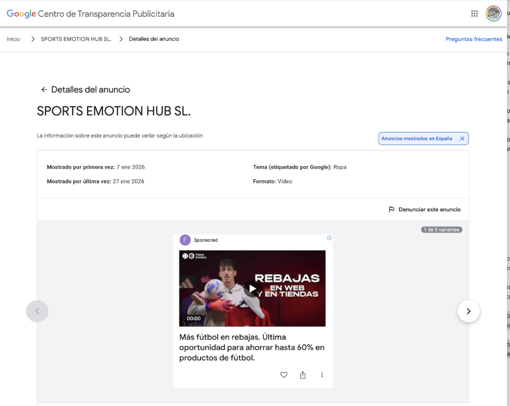The image size is (510, 406).
Task: Click the 1 de 3 variantes badge
Action: click(x=442, y=230)
